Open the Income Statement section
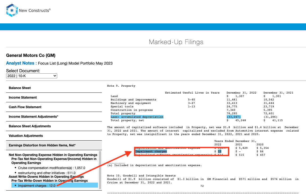Image resolution: width=306 pixels, height=194 pixels. (x=54, y=98)
